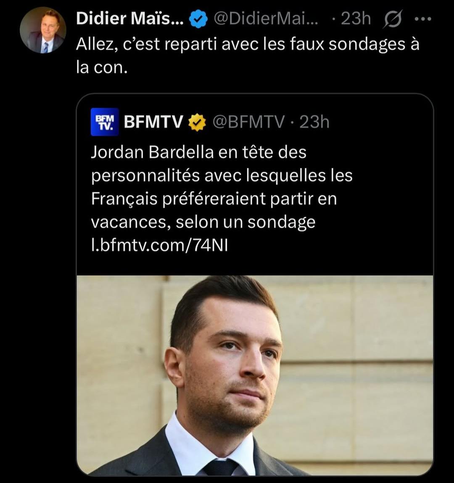Click the 'vacances, selon un sondage' line
This screenshot has width=454, height=483.
point(203,223)
